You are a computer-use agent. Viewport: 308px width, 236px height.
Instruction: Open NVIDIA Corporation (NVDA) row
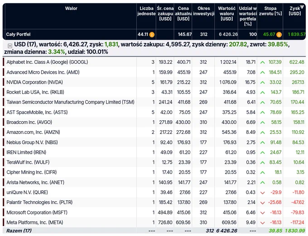(x=34, y=82)
